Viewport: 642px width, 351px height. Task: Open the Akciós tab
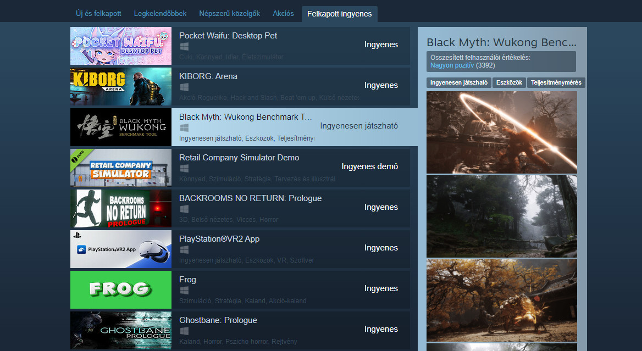283,14
